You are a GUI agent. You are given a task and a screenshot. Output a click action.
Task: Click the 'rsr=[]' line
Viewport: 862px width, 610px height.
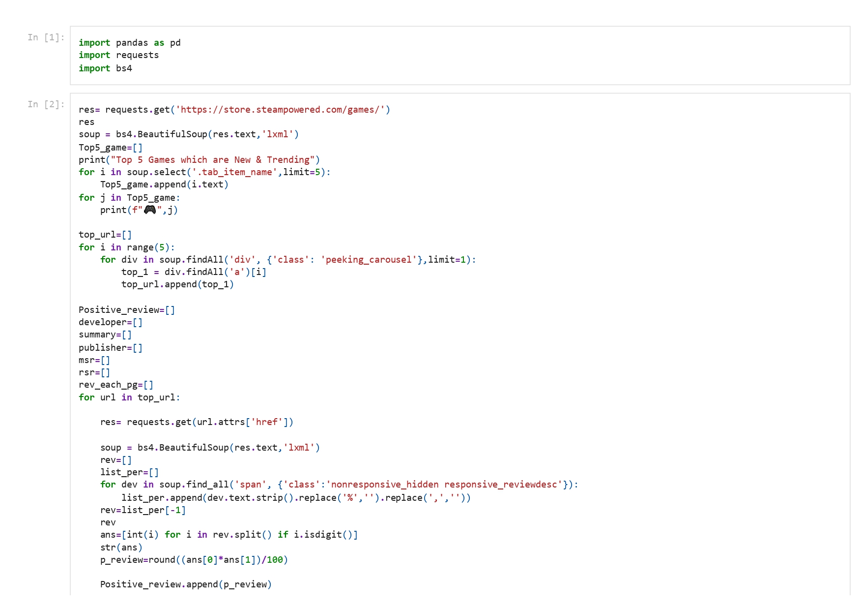click(x=95, y=372)
